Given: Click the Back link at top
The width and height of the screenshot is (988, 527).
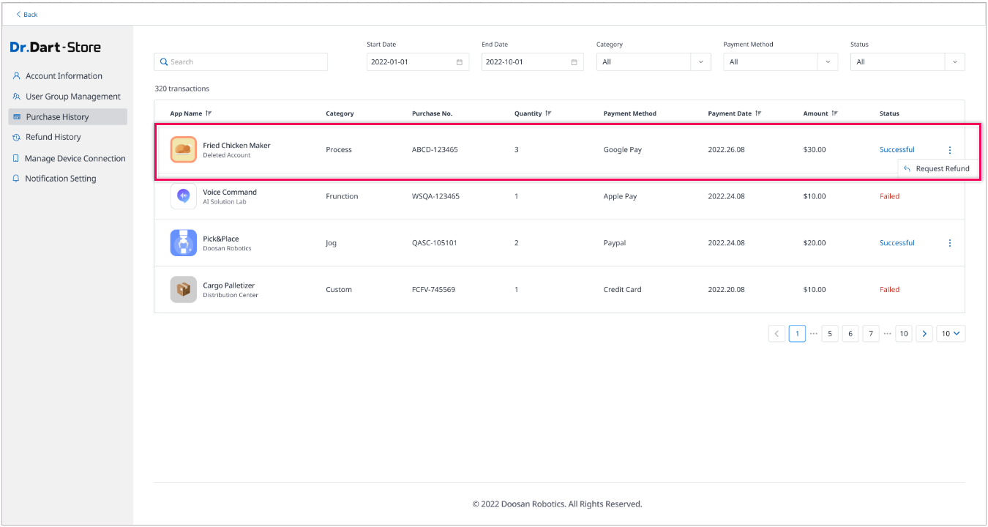Looking at the screenshot, I should point(27,15).
